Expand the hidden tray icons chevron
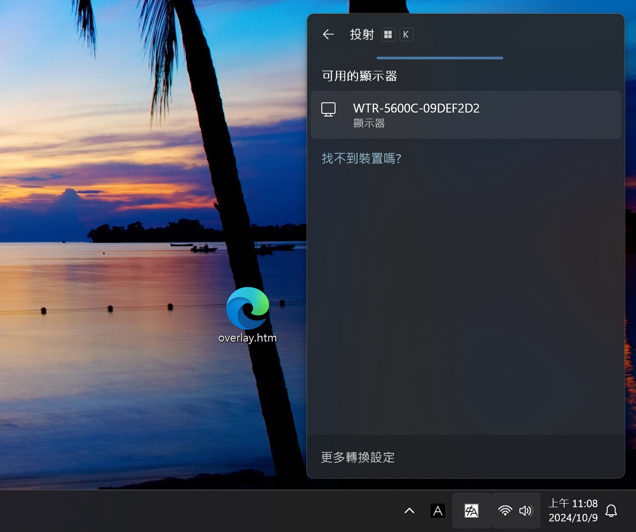This screenshot has height=532, width=636. coord(409,511)
